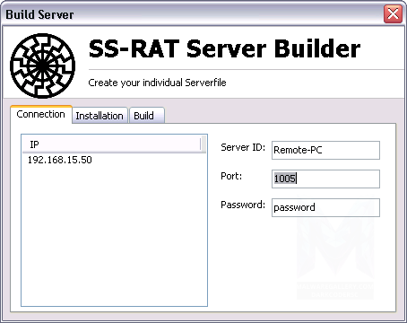
Task: Focus the Server ID input field
Action: (x=325, y=150)
